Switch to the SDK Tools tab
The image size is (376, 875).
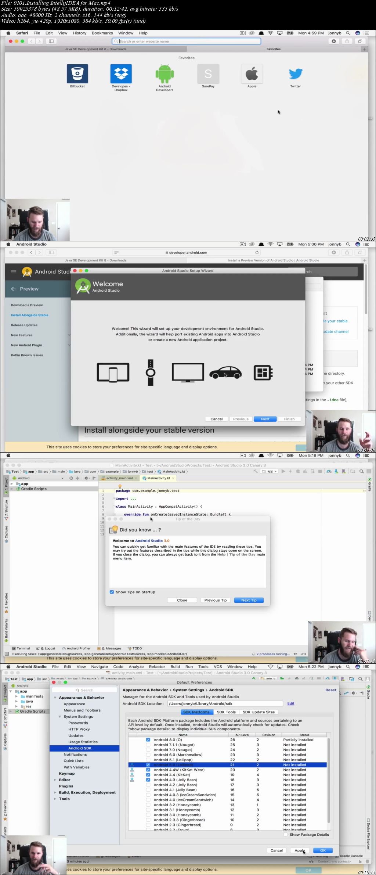pos(226,712)
